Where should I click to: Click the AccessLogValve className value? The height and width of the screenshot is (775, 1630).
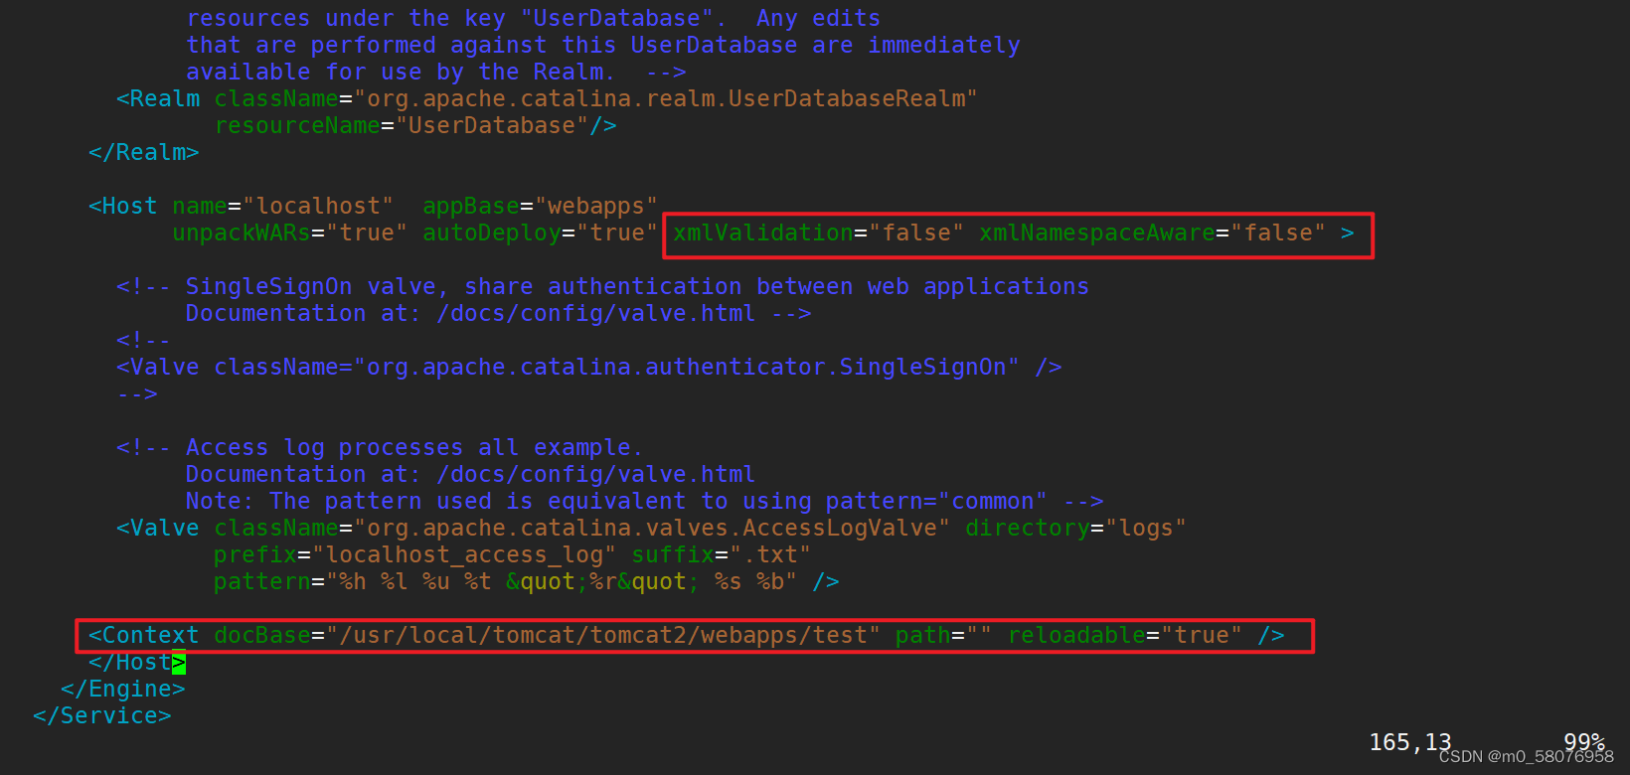(652, 529)
